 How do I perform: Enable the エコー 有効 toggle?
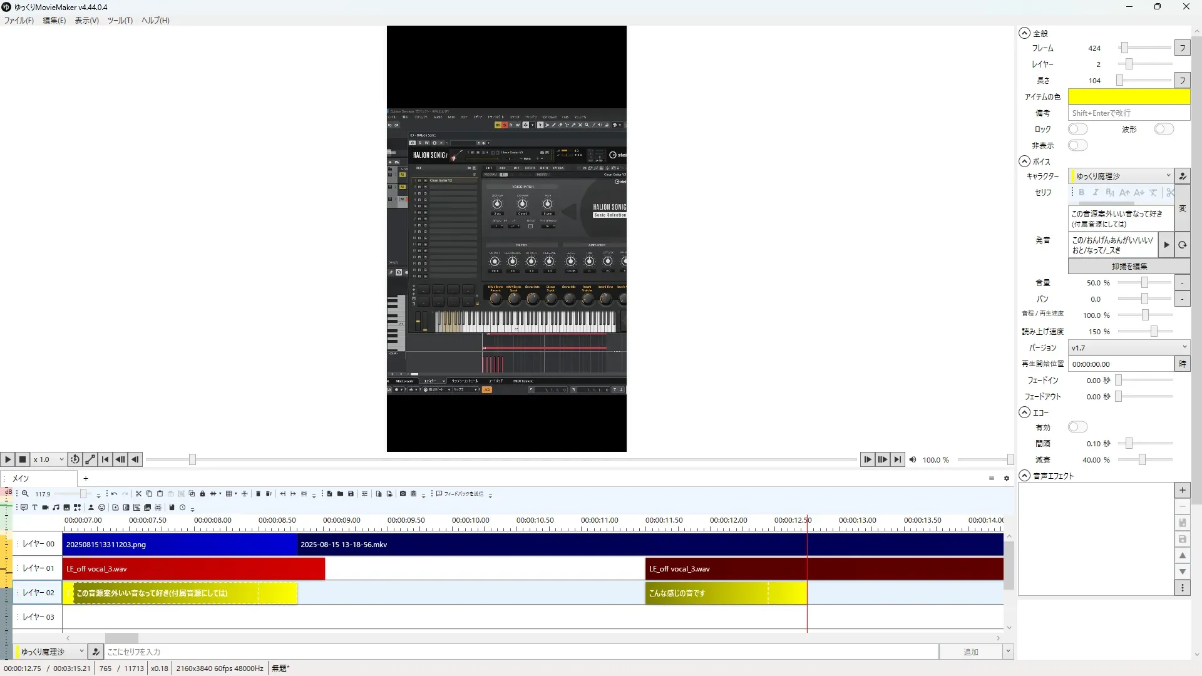tap(1077, 428)
